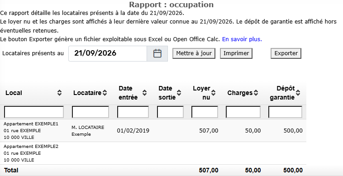343x176 pixels.
Task: Click total rent 507,00 in Total row
Action: point(209,170)
